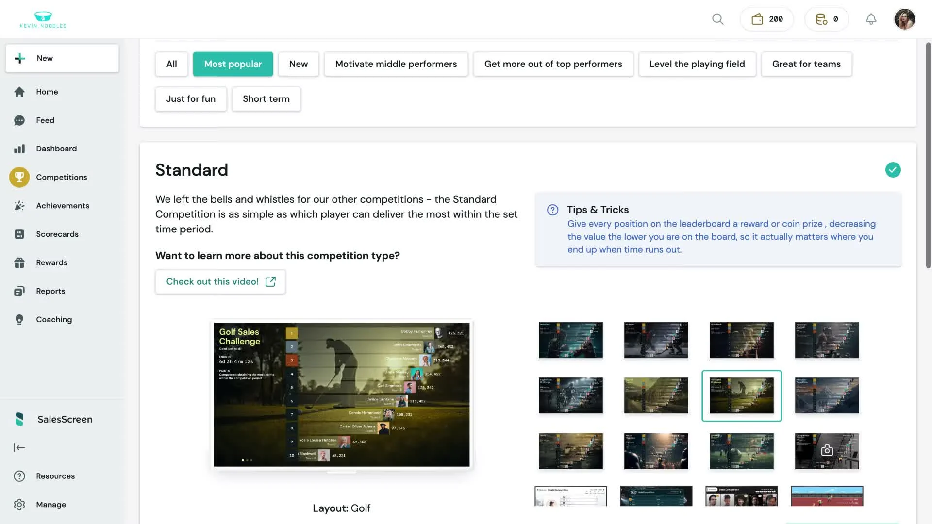Go to Competitions via trophy icon

[x=19, y=177]
